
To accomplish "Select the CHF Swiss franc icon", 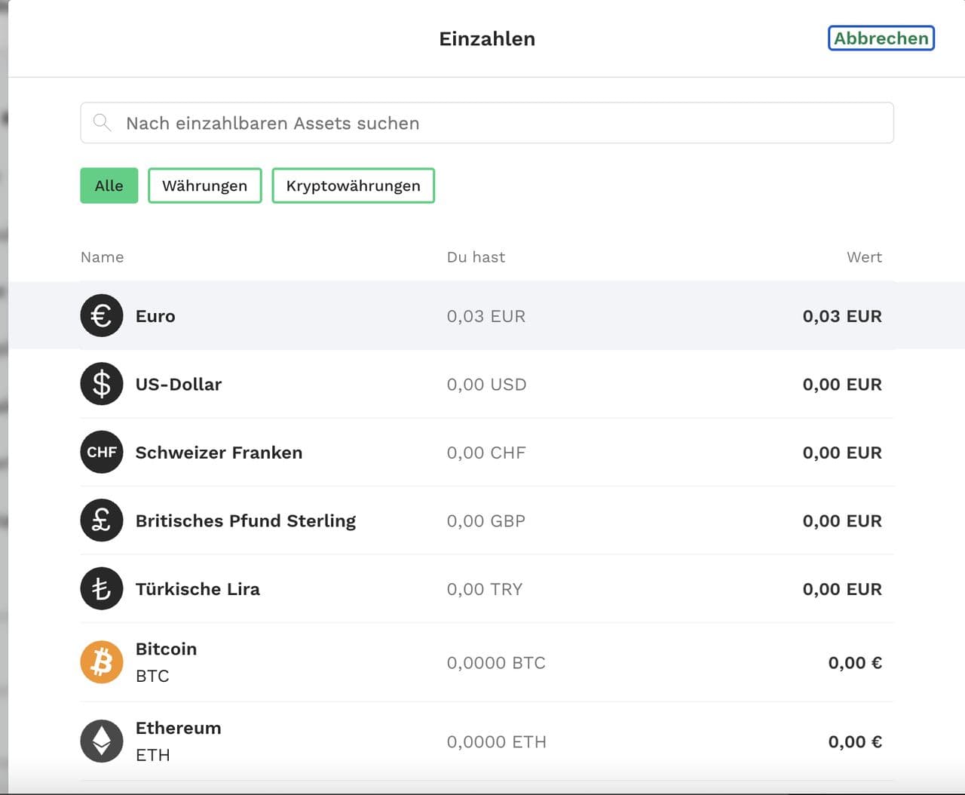I will pyautogui.click(x=101, y=453).
